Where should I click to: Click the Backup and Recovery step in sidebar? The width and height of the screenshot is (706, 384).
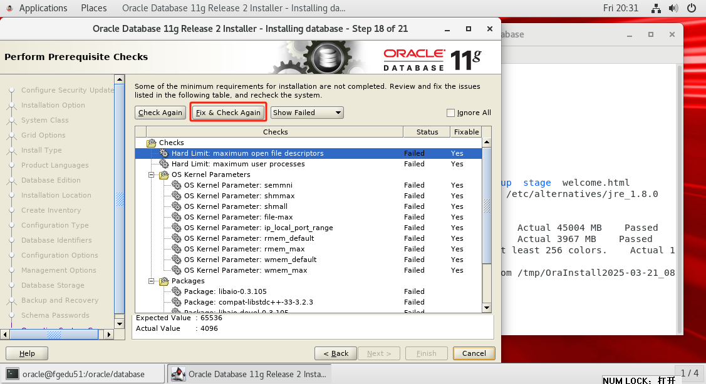pyautogui.click(x=60, y=300)
